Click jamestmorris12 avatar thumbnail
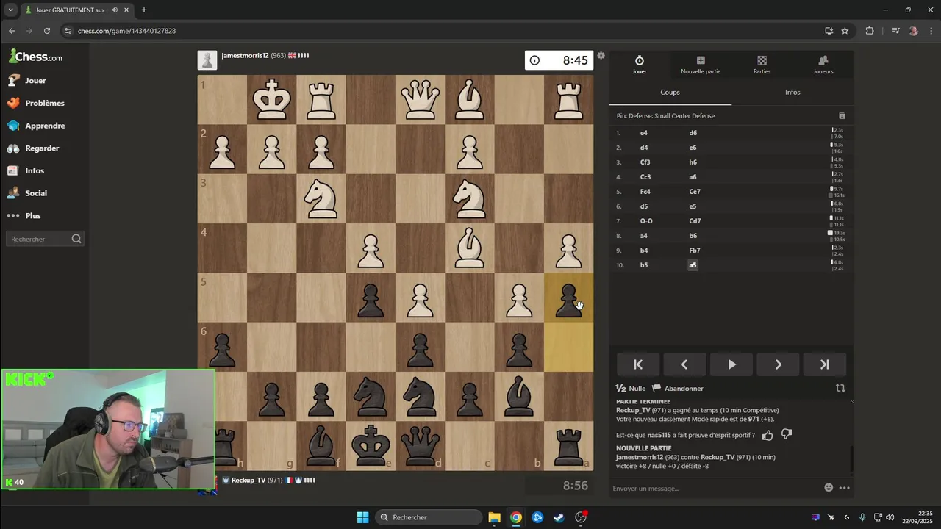941x529 pixels. click(x=207, y=60)
